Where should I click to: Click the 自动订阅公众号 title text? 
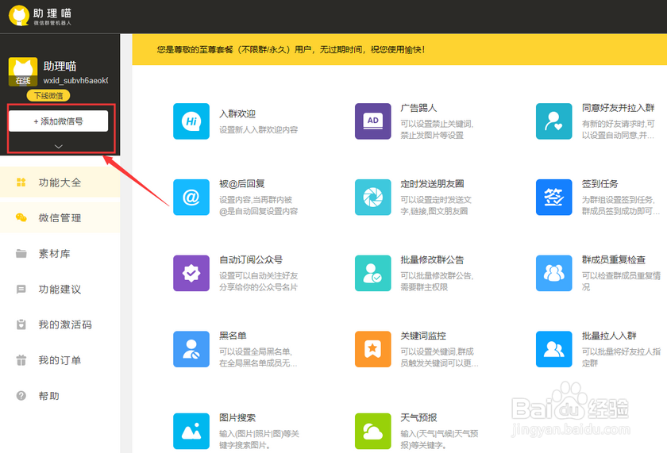click(x=251, y=259)
